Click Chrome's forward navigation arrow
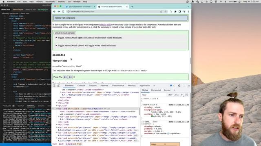This screenshot has height=146, width=261. coord(59,12)
